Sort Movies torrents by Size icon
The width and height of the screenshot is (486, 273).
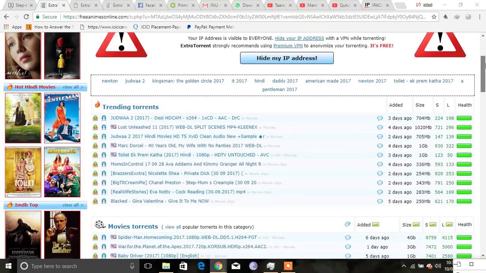click(416, 224)
